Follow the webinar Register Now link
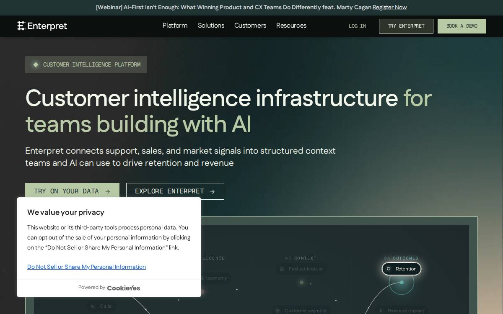 pyautogui.click(x=390, y=7)
